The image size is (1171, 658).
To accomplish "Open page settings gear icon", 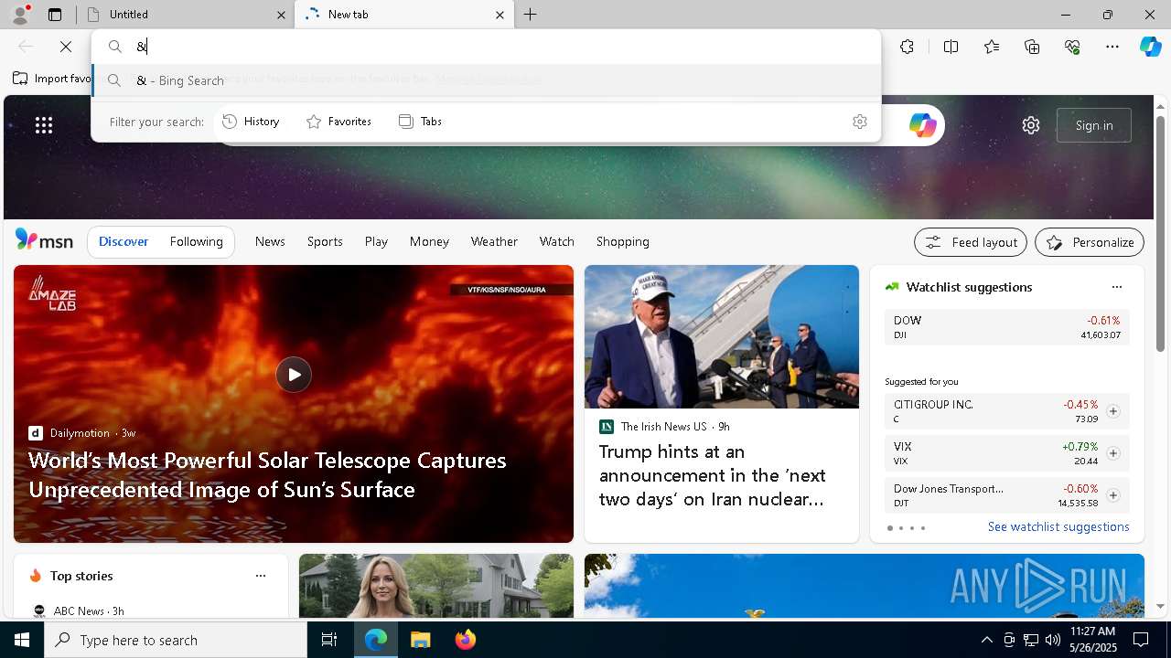I will pos(1031,125).
